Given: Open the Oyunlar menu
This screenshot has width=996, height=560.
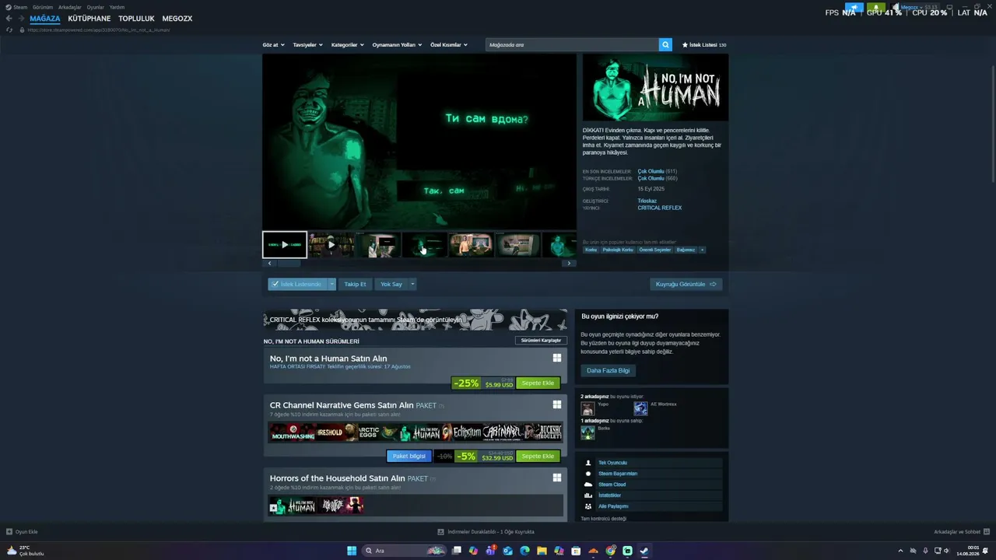Looking at the screenshot, I should click(96, 7).
